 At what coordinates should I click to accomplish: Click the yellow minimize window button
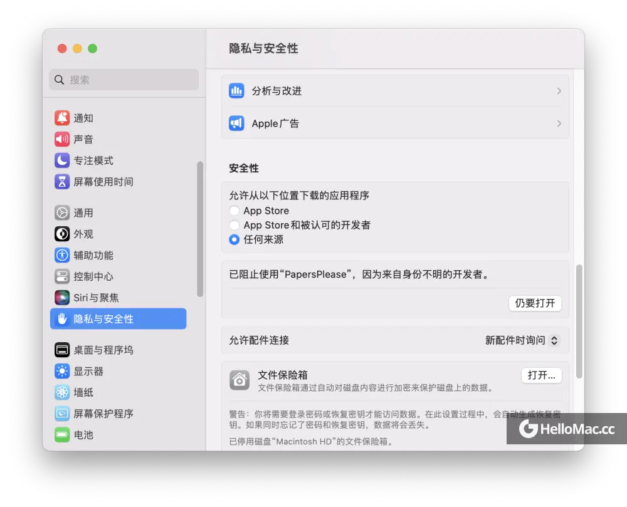pos(77,48)
